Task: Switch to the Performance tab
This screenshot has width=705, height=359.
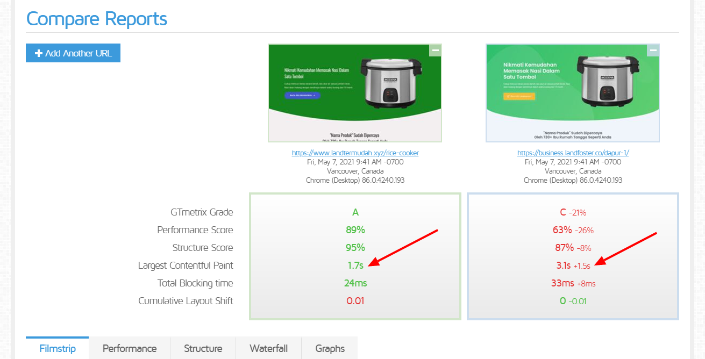Action: click(130, 348)
